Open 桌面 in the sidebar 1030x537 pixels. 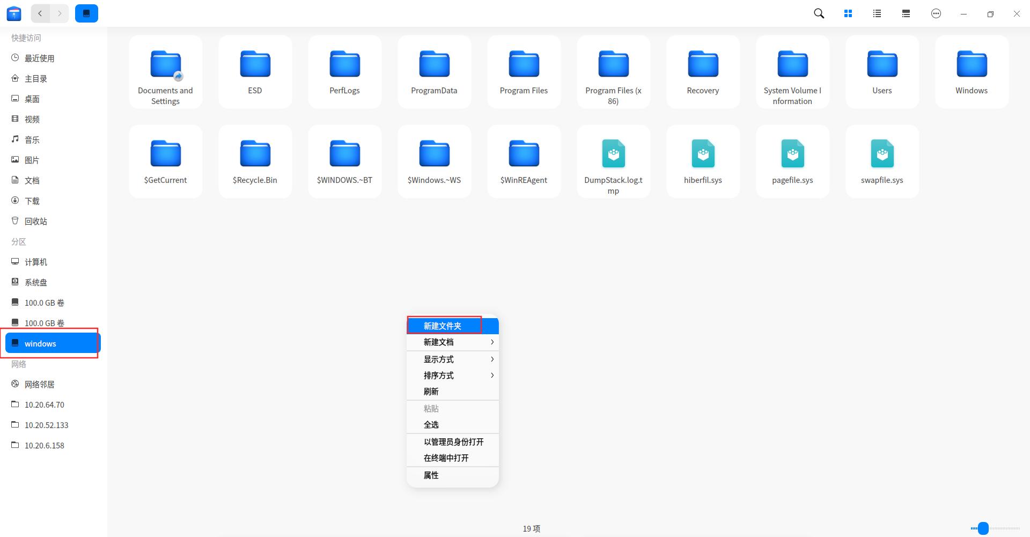(x=53, y=99)
